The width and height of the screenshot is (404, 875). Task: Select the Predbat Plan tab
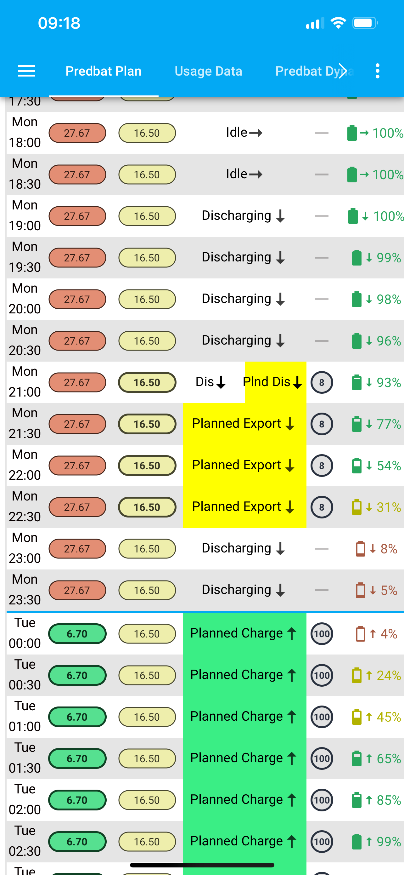click(104, 71)
